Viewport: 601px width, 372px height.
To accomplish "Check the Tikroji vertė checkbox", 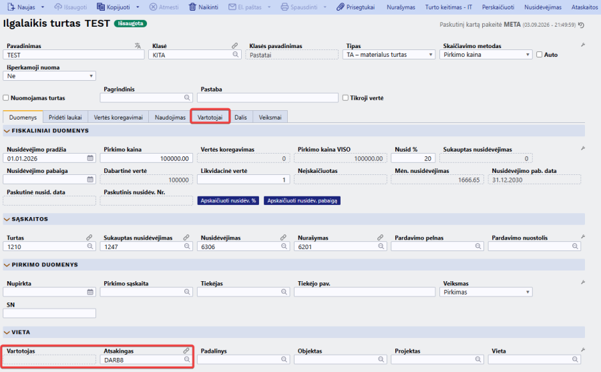I will pos(345,98).
